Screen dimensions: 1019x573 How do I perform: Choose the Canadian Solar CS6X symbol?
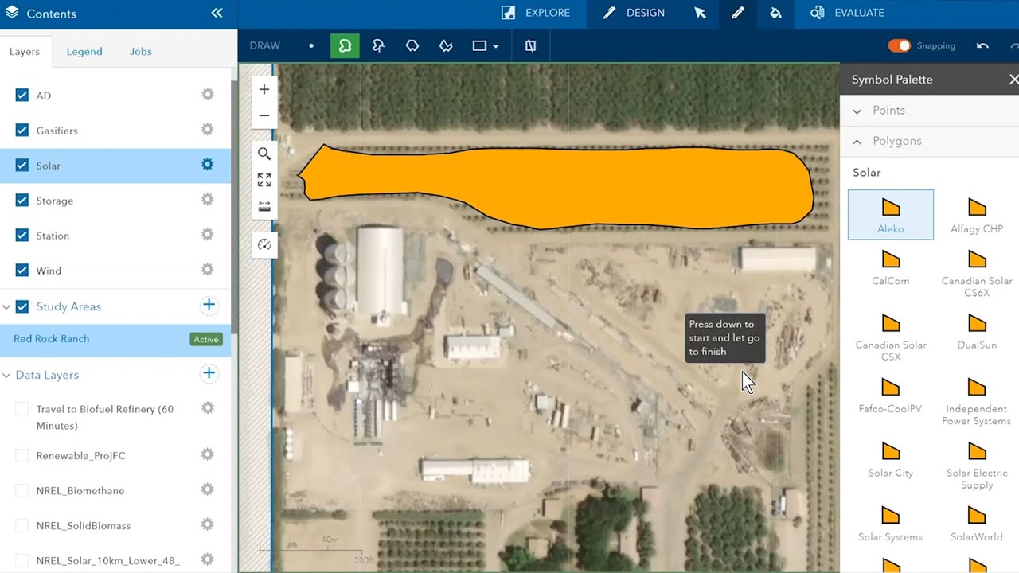[x=977, y=273]
